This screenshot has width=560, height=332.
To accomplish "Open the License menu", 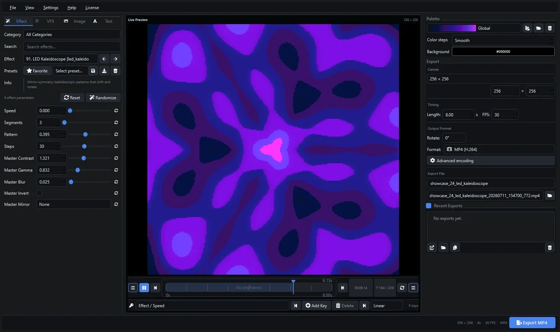I will [x=92, y=7].
